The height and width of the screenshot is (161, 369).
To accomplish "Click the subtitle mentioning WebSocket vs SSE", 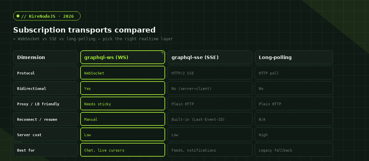I will pos(93,39).
